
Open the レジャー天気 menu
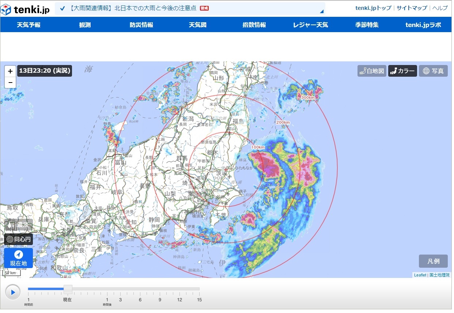pyautogui.click(x=310, y=25)
